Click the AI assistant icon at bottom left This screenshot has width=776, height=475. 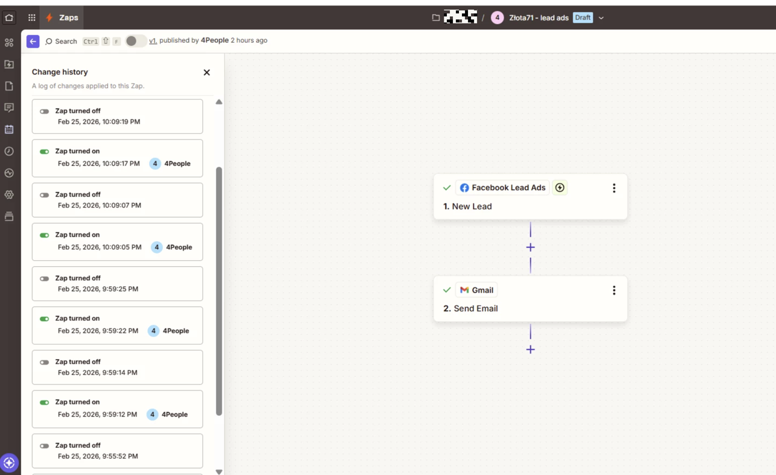click(9, 463)
